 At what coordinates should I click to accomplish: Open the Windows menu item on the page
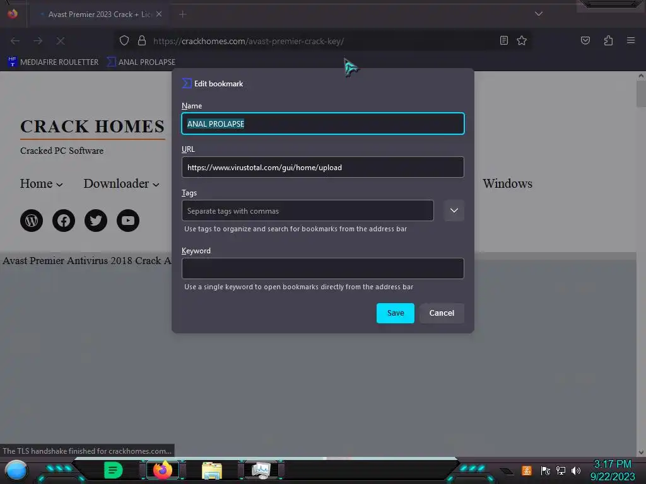point(508,183)
